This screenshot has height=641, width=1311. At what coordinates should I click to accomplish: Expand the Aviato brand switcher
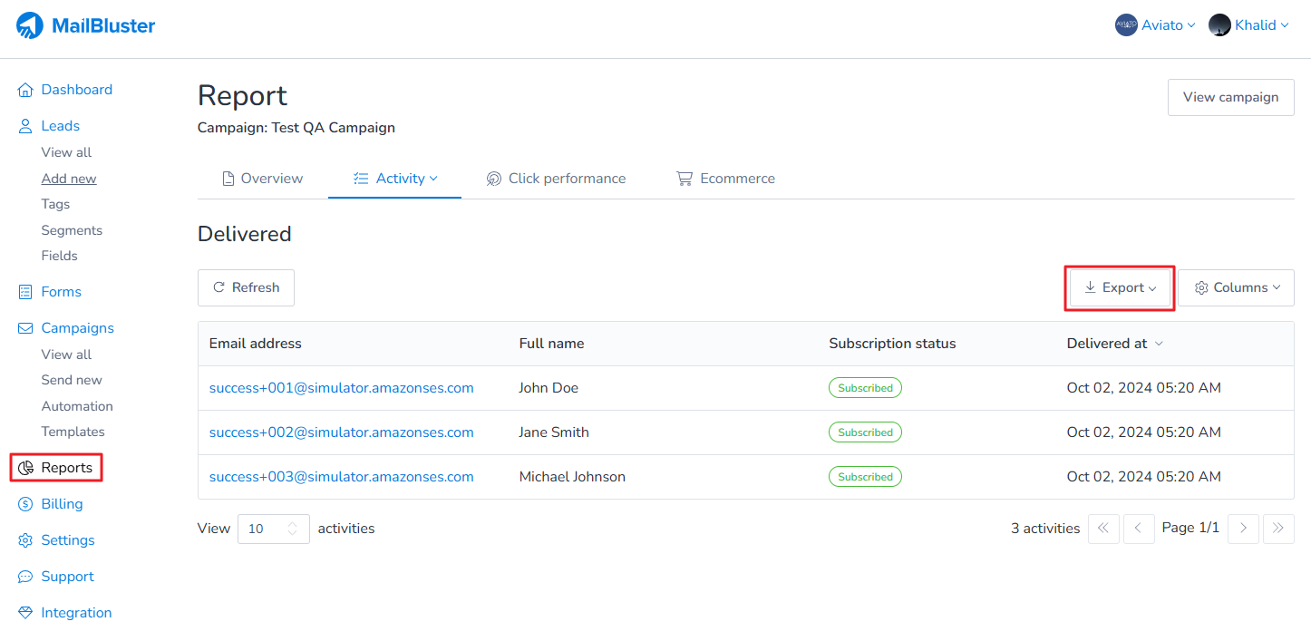pos(1155,25)
